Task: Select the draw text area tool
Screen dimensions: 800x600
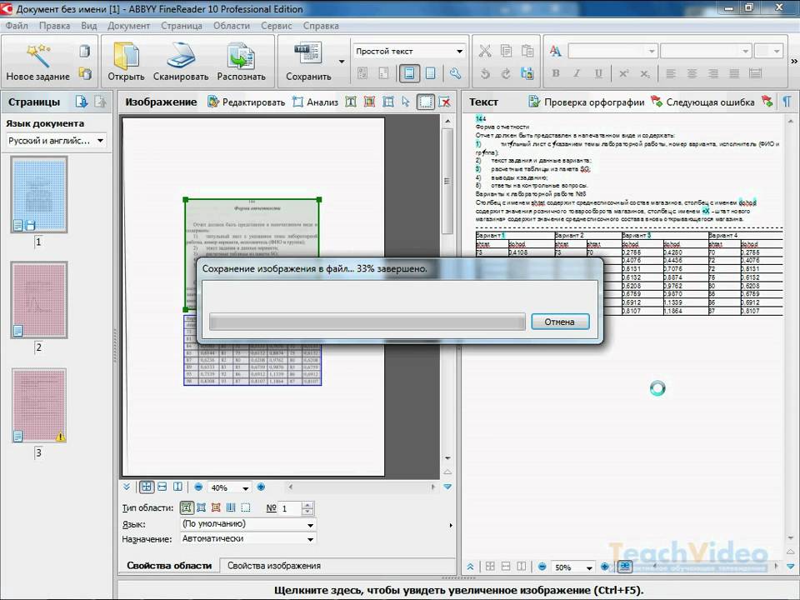Action: coord(351,102)
